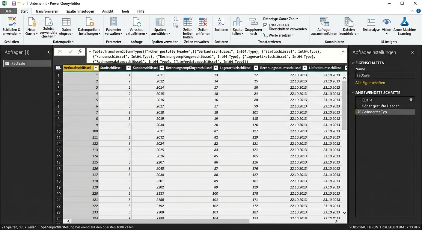Screen dimensions: 422x230
Task: Open the Datei menu
Action: [8, 11]
